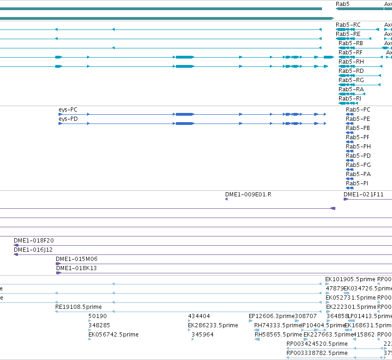Click the eys-PD protein label
The image size is (392, 360).
pyautogui.click(x=68, y=119)
